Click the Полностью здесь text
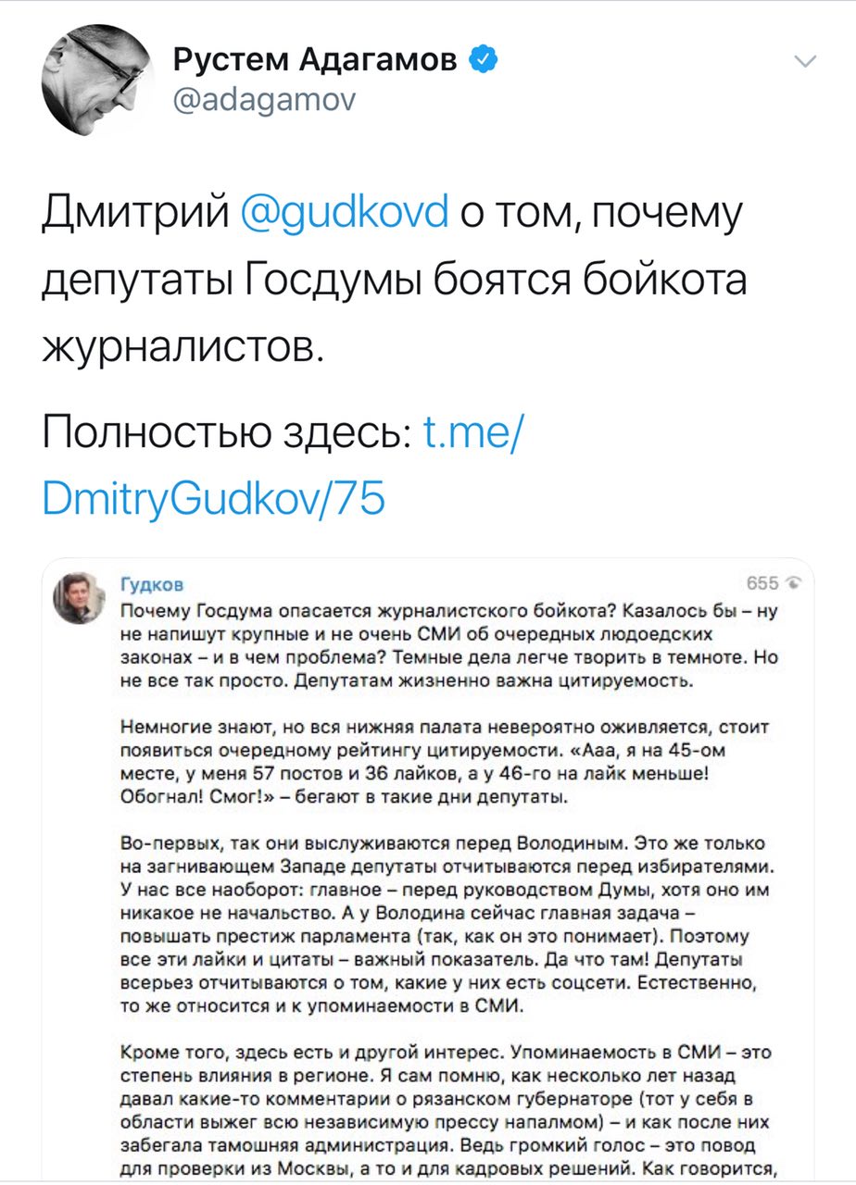856x1185 pixels. tap(227, 431)
